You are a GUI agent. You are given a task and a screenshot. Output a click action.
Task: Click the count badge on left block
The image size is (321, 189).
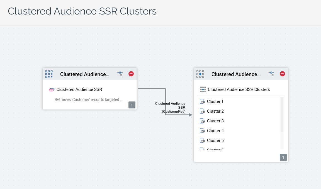(132, 105)
